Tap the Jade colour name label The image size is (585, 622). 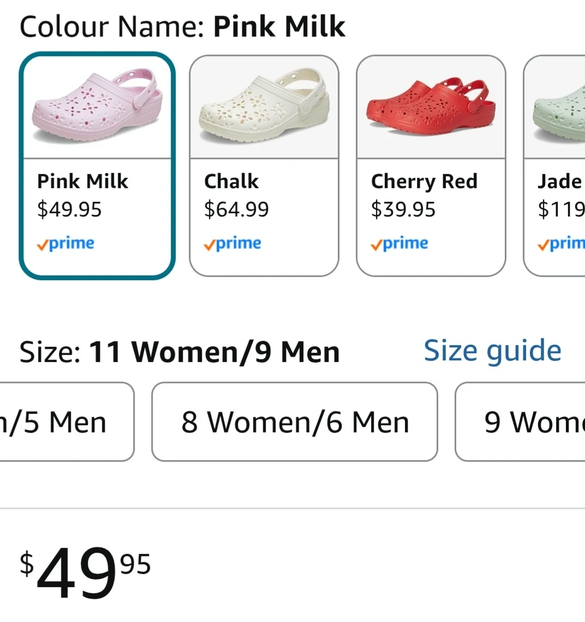tap(560, 182)
